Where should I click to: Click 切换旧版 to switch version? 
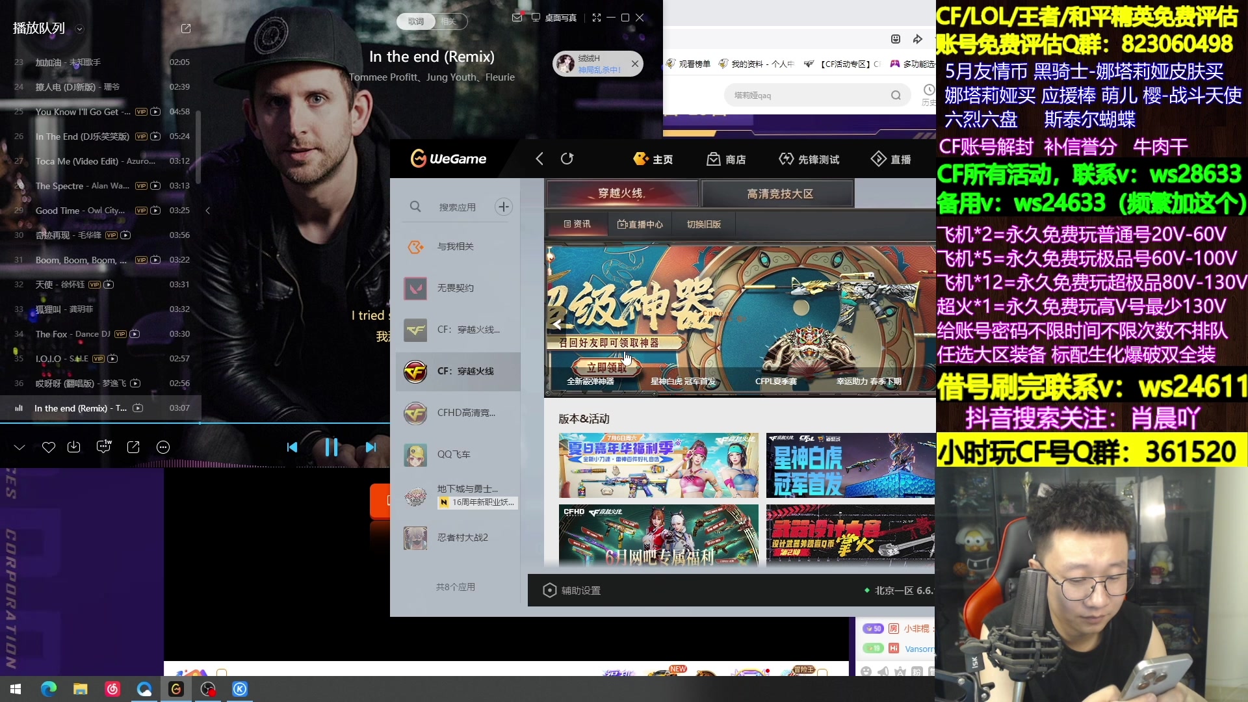[704, 224]
